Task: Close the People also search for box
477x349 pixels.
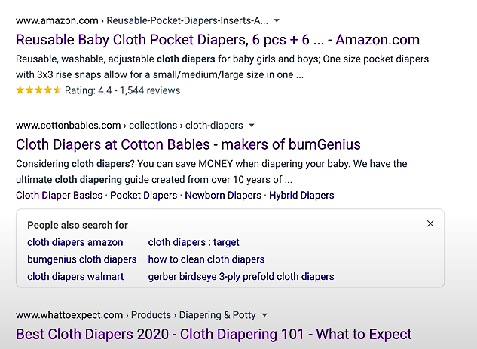Action: (430, 224)
